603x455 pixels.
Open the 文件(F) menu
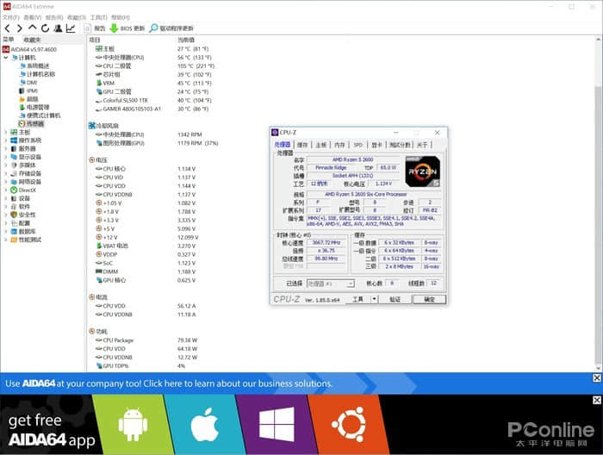[x=10, y=17]
